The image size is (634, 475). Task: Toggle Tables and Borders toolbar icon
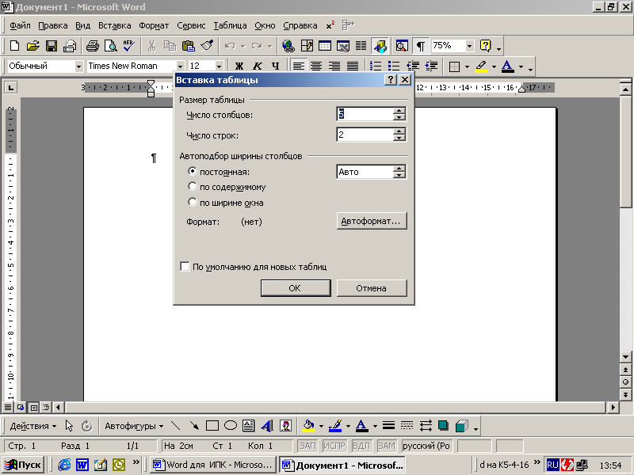pos(307,46)
